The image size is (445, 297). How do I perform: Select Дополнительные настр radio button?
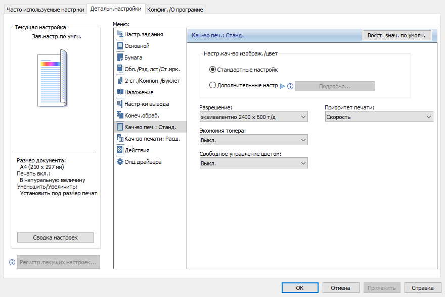click(212, 85)
